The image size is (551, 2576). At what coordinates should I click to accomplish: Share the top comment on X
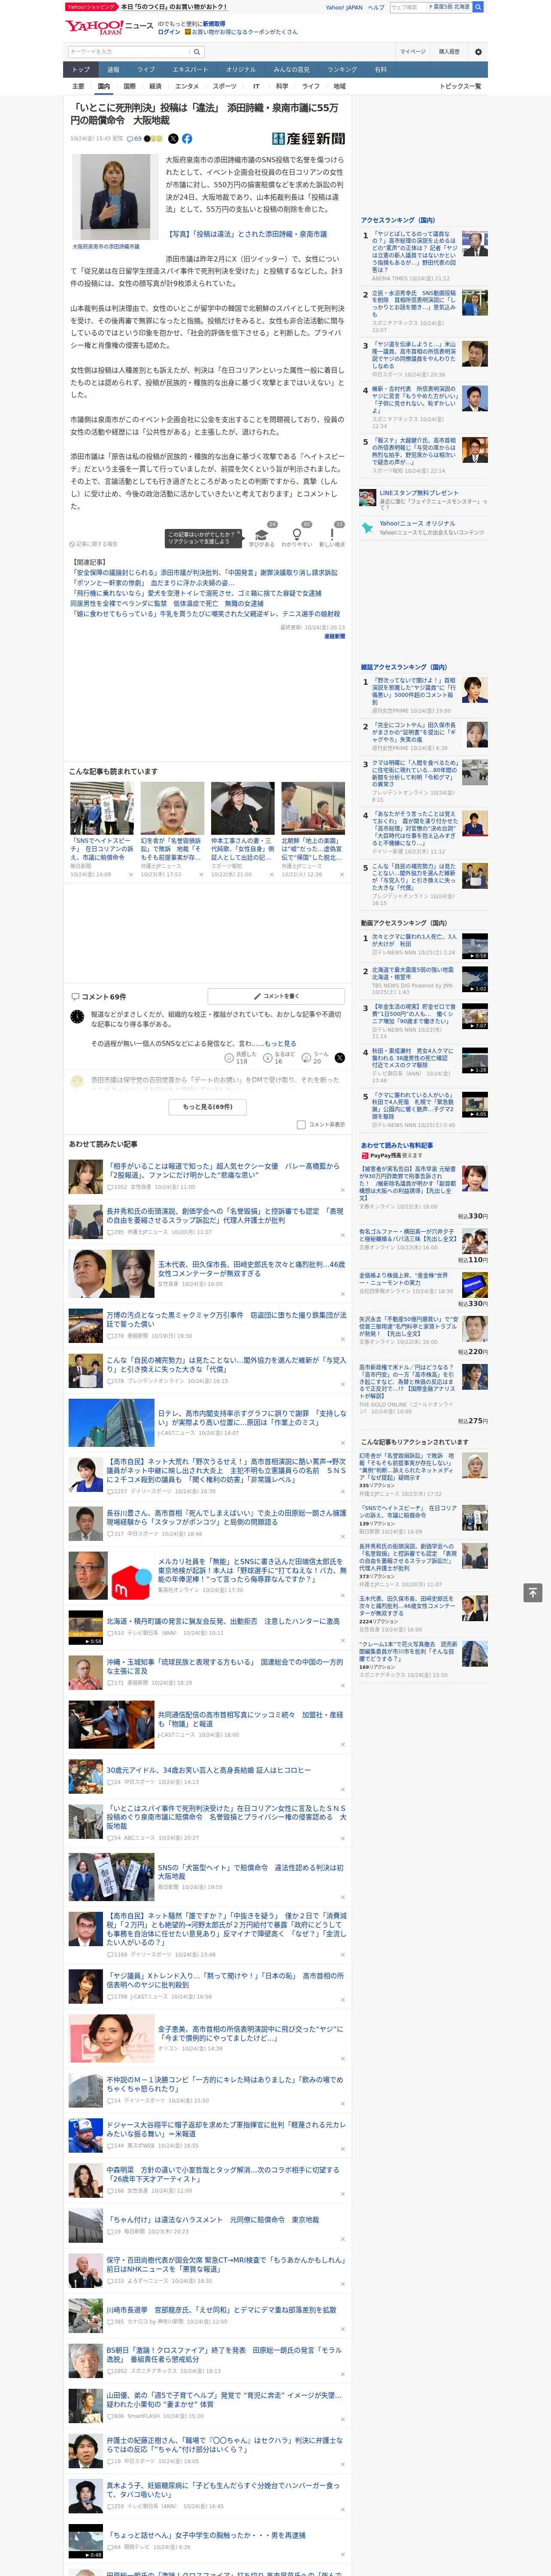[339, 1057]
